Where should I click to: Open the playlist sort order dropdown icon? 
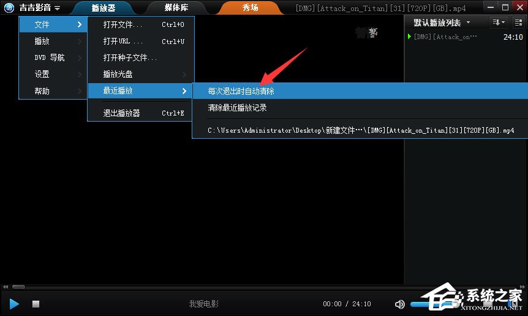[499, 23]
